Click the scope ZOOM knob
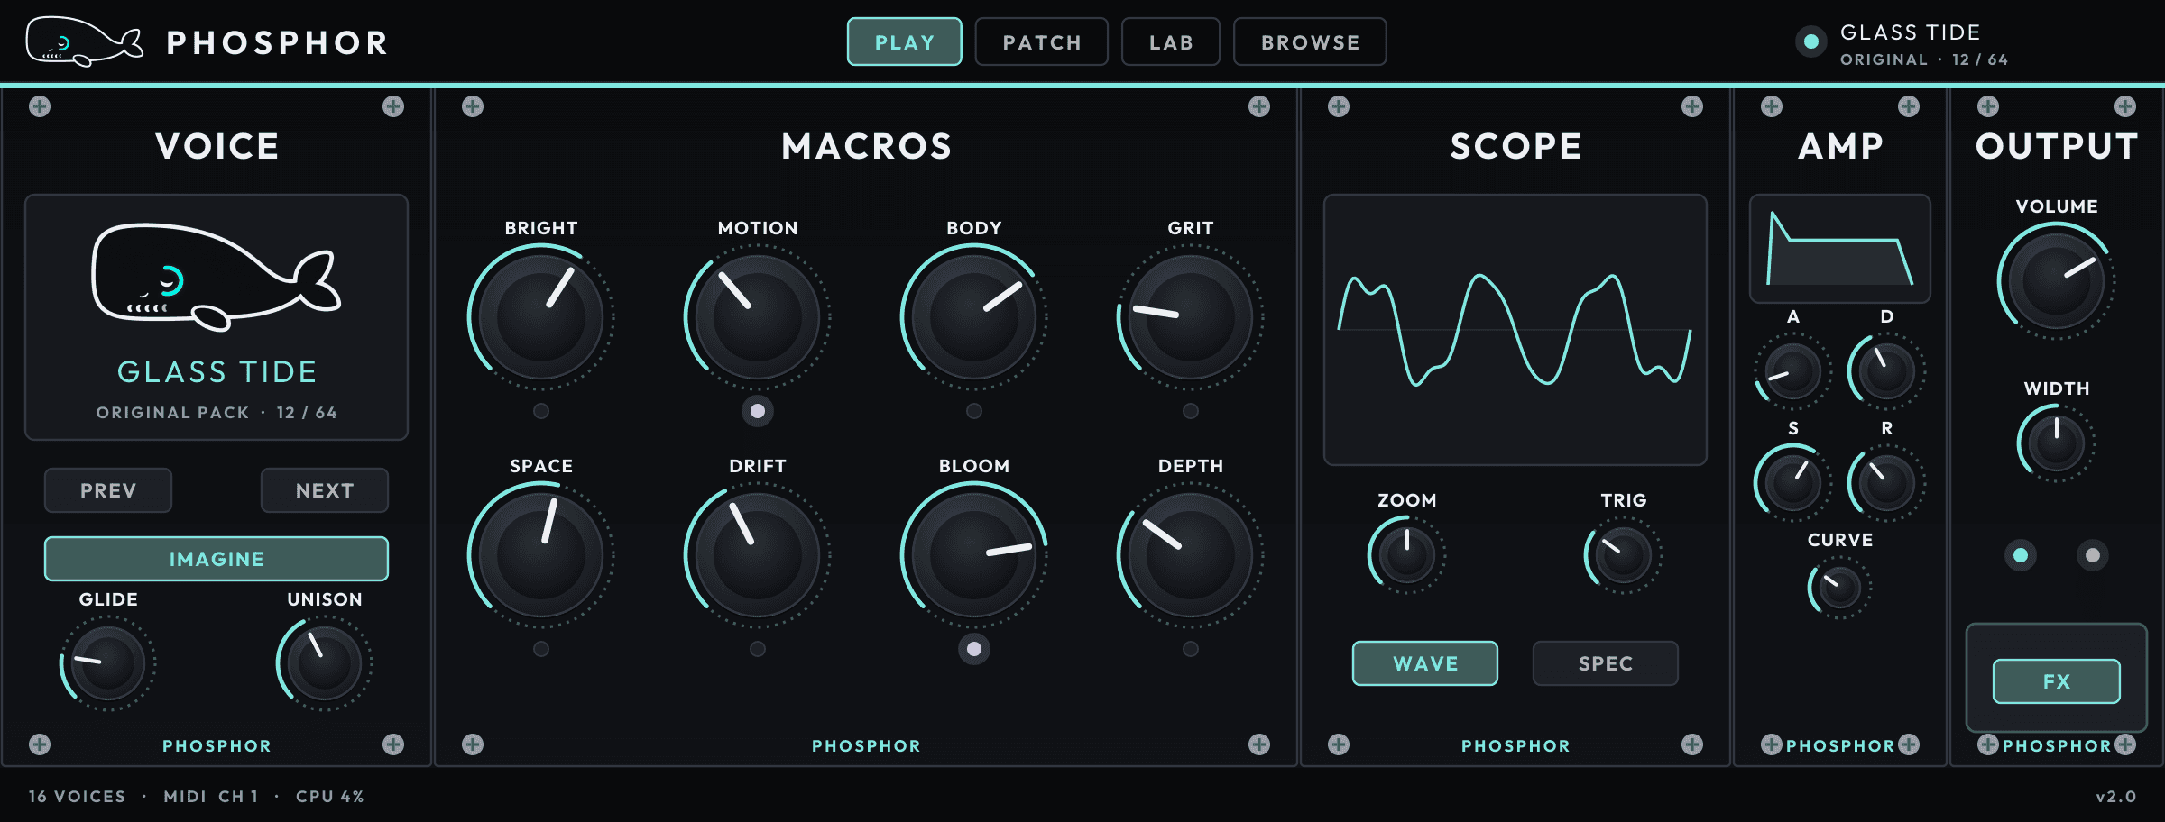This screenshot has height=822, width=2165. point(1407,555)
